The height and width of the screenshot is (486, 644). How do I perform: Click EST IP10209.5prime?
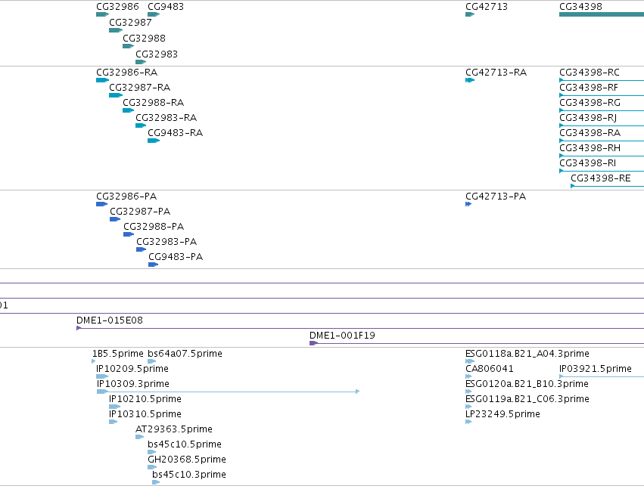click(102, 376)
